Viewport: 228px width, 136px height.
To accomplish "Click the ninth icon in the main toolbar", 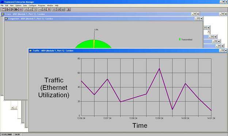I will click(40, 9).
